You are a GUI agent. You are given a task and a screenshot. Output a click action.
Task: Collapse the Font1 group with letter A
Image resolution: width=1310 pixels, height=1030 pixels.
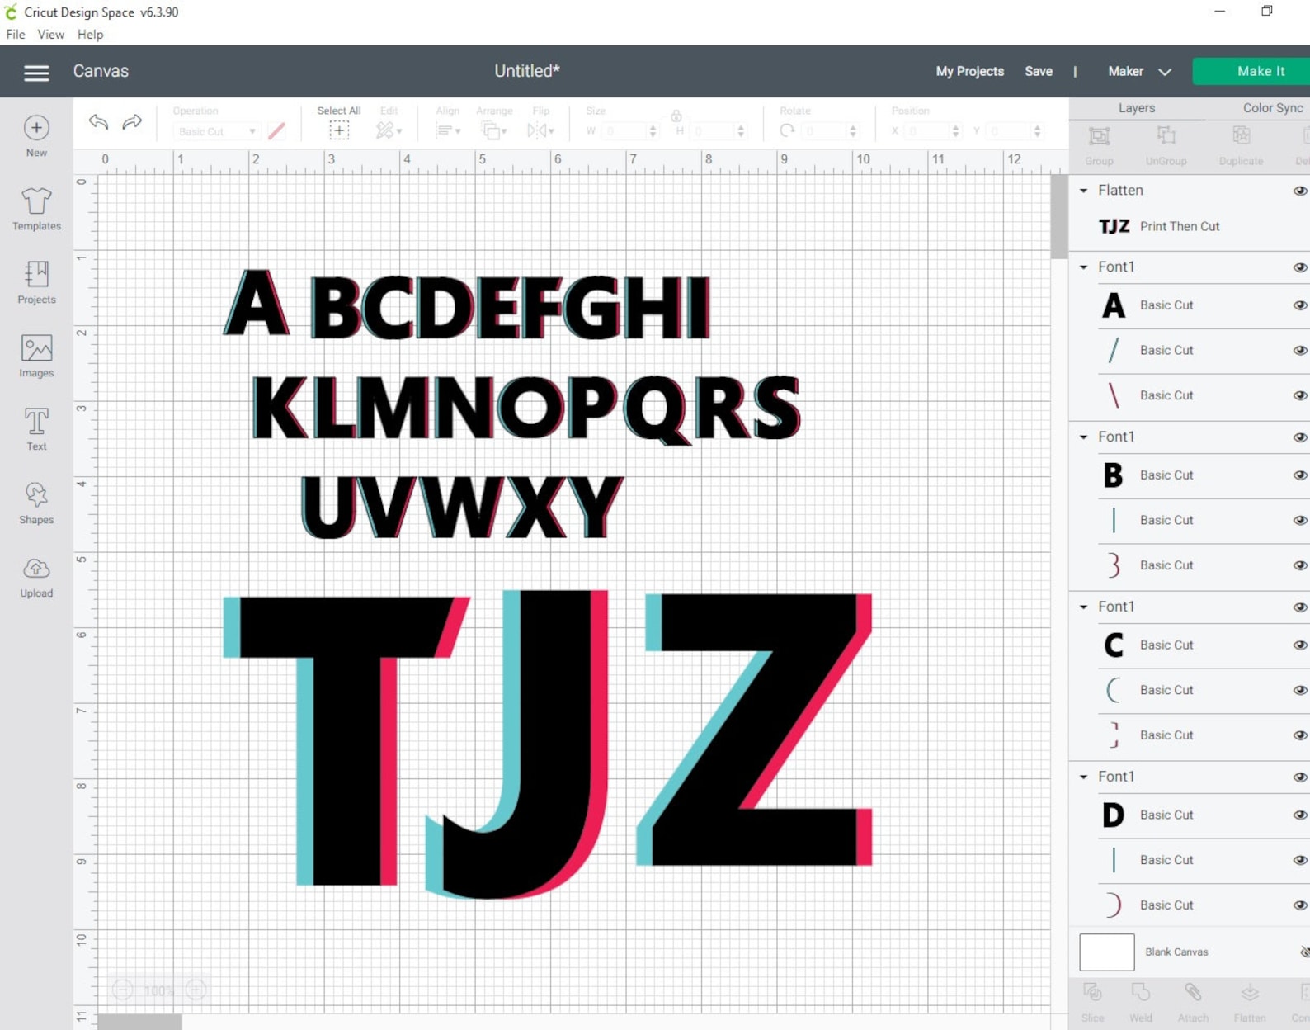1084,267
